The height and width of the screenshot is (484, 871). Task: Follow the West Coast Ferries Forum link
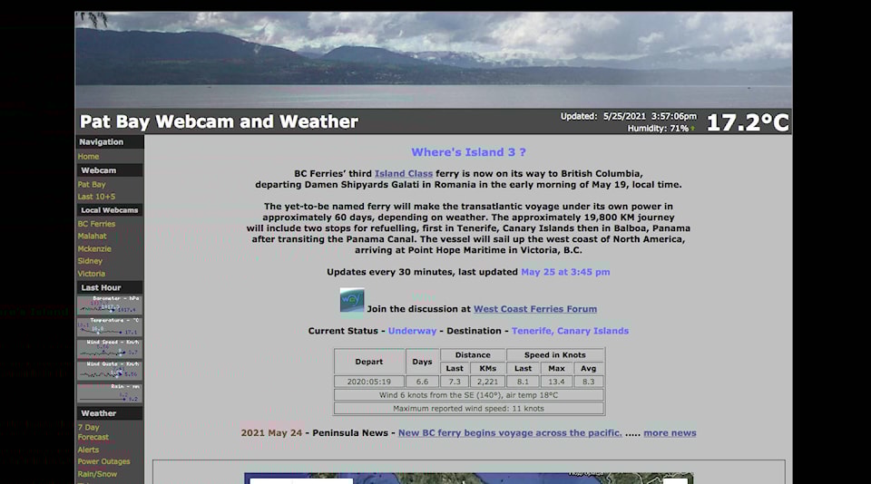pos(535,308)
